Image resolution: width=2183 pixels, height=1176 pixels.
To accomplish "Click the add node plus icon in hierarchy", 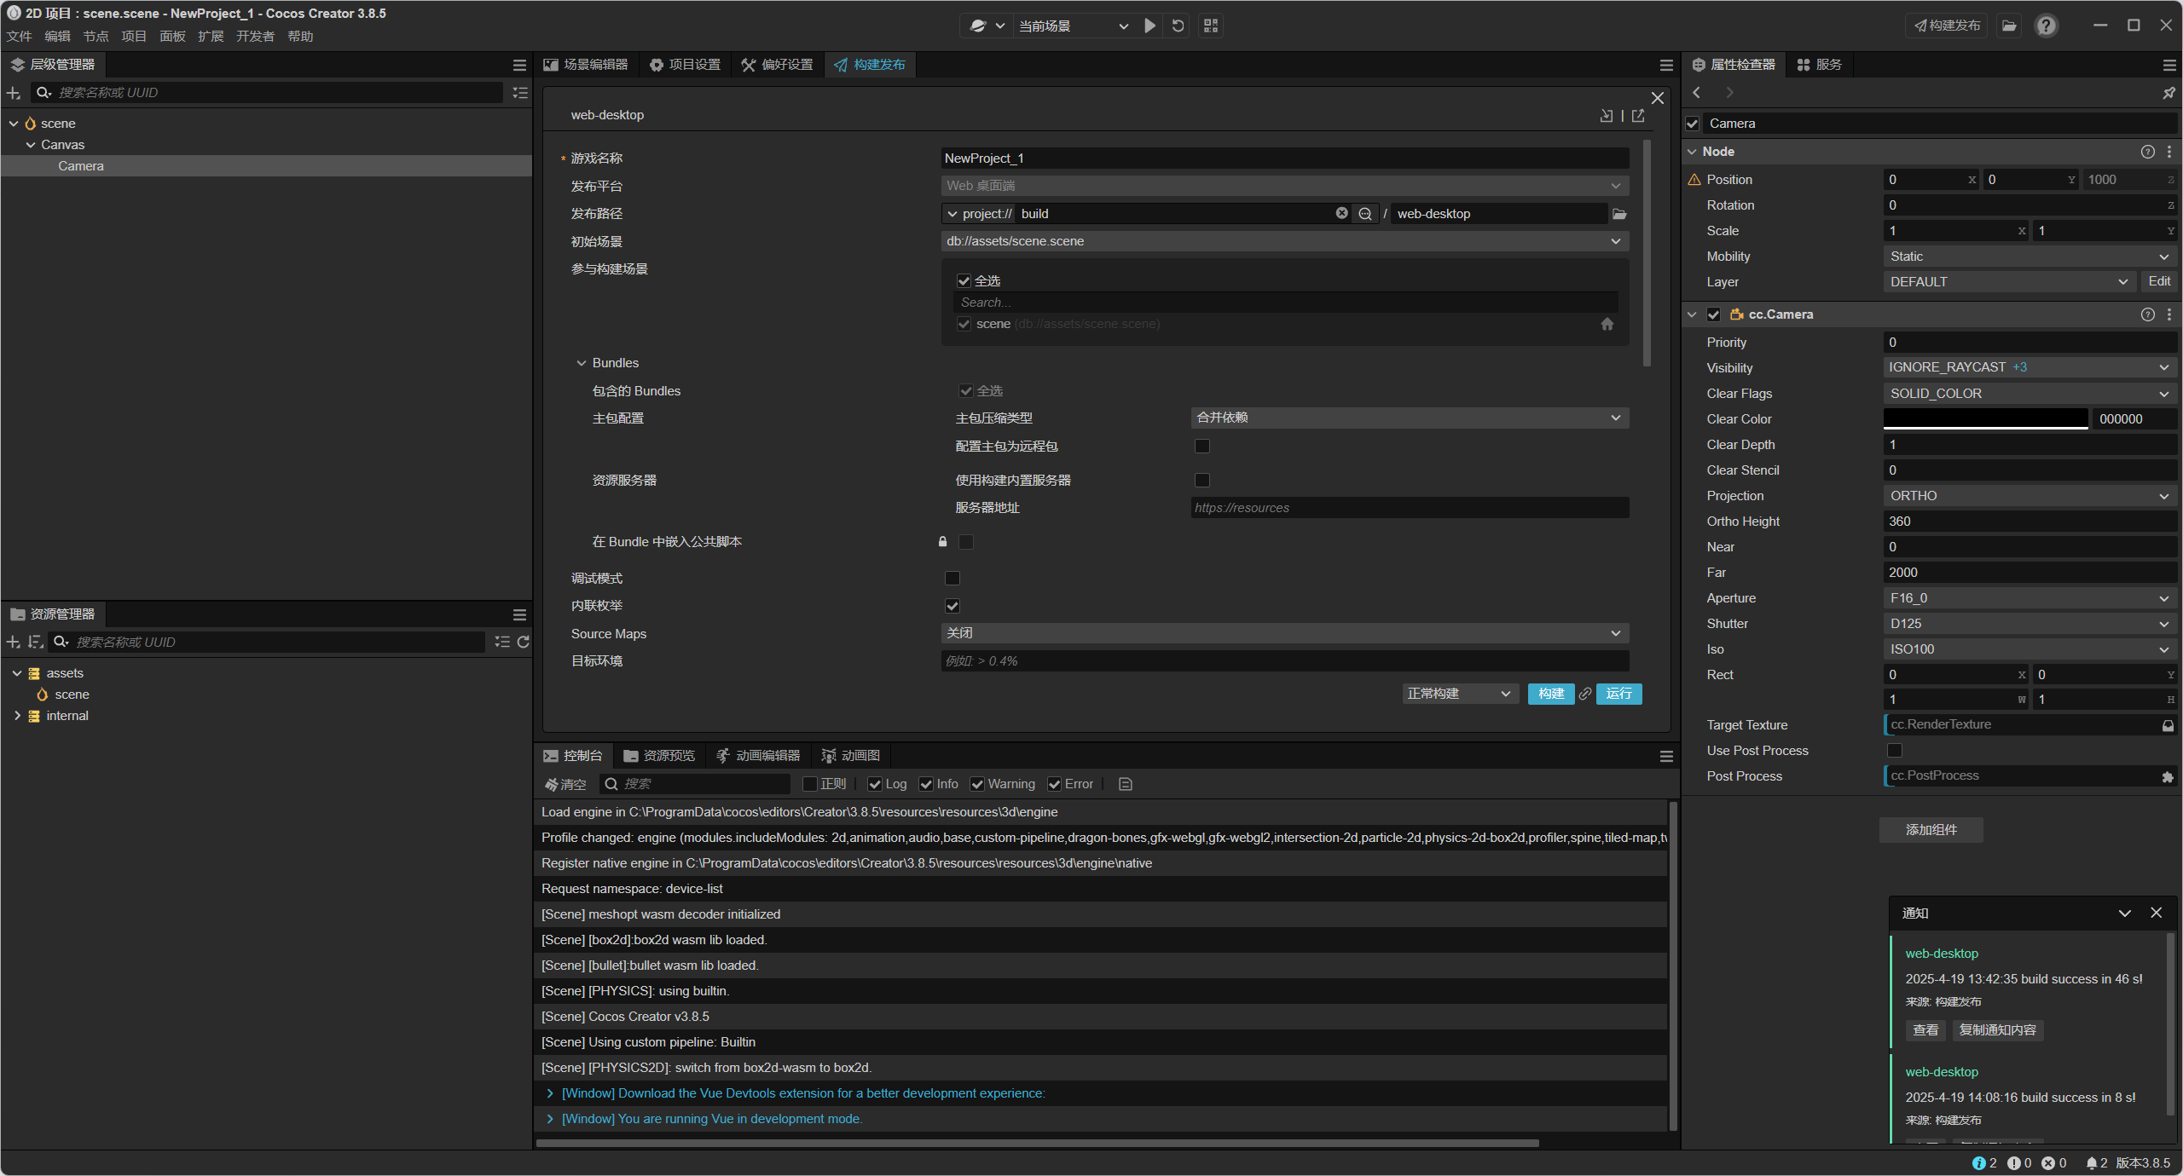I will click(x=14, y=93).
